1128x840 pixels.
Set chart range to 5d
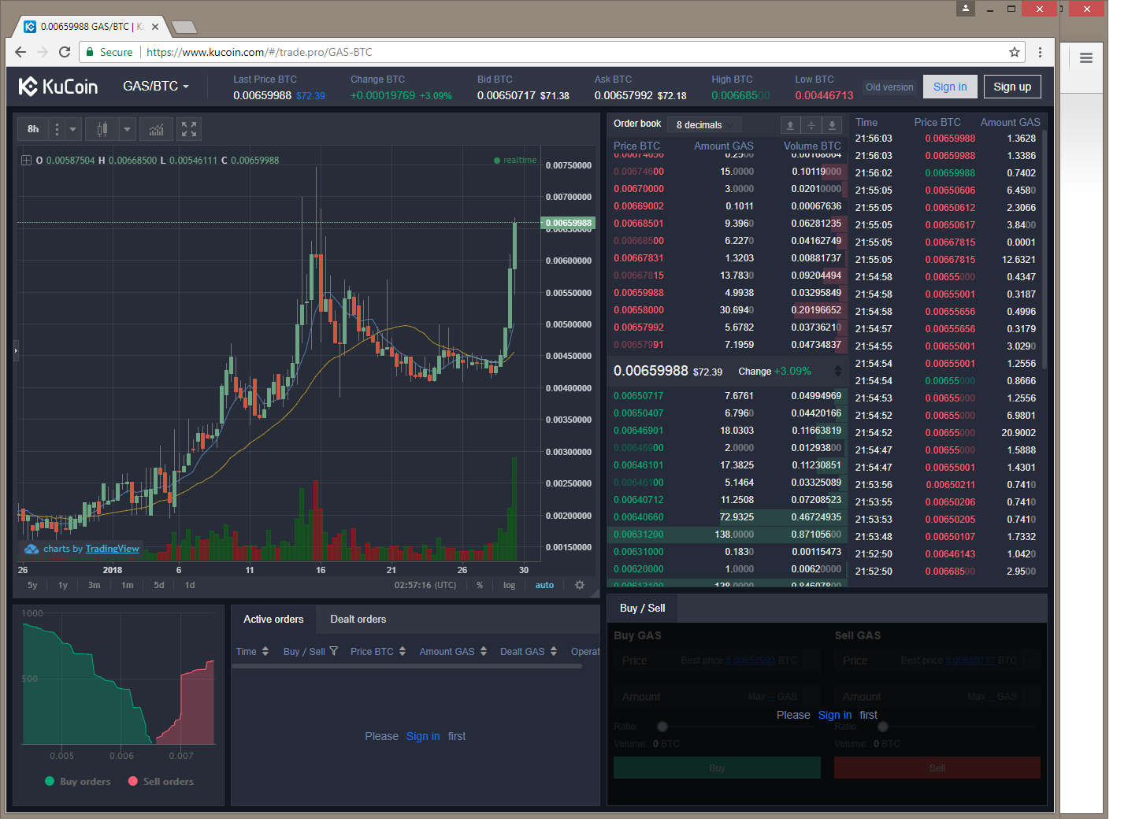159,585
